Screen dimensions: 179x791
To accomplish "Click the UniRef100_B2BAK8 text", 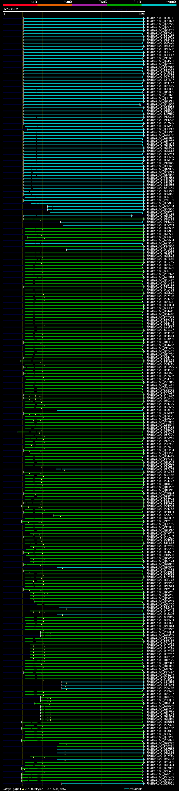I will click(x=160, y=89).
